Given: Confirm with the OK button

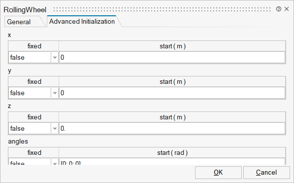Looking at the screenshot, I should pos(218,173).
